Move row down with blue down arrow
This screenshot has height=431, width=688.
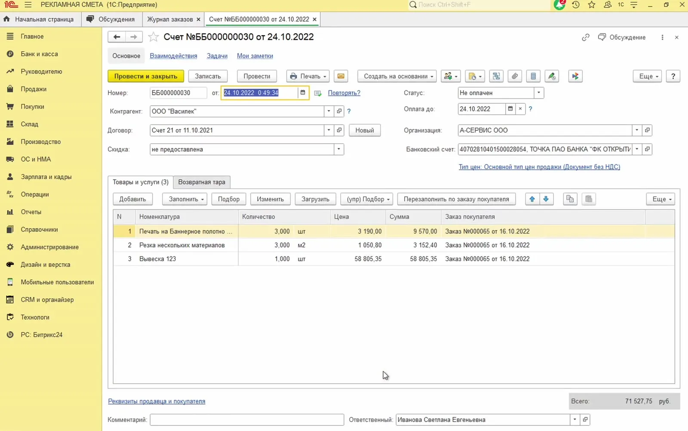click(546, 199)
